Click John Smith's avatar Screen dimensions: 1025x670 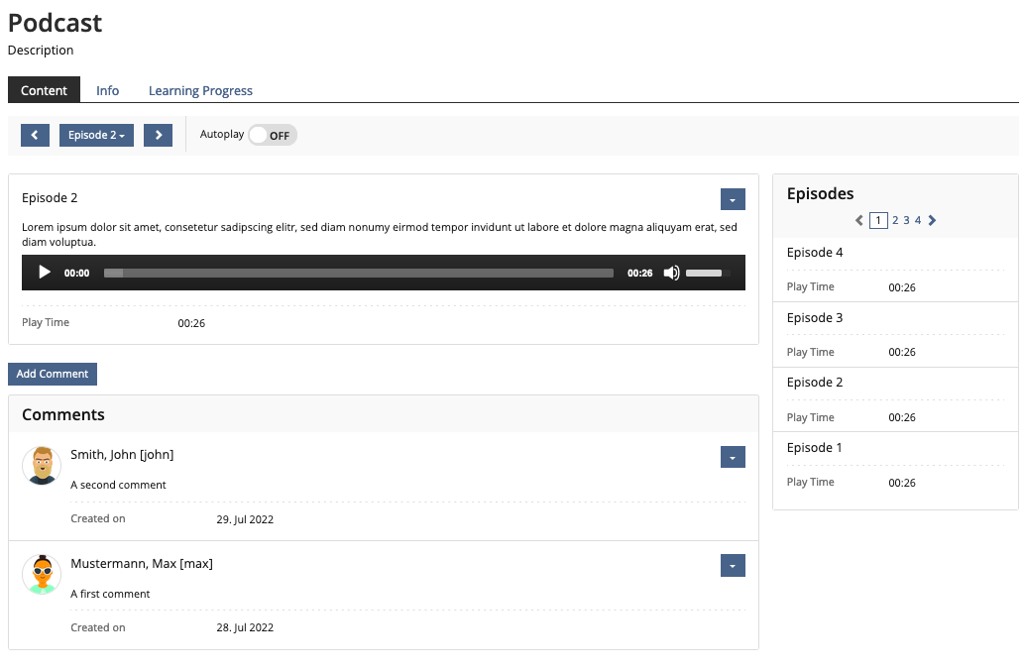[42, 465]
